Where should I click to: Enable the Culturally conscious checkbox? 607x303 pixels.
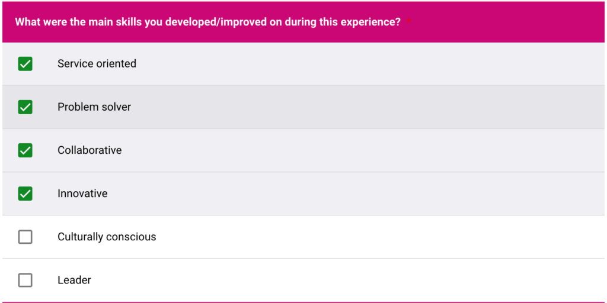pos(25,237)
